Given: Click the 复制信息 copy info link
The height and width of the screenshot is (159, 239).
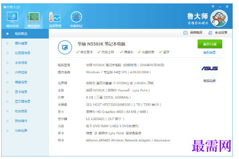Looking at the screenshot, I should [210, 53].
